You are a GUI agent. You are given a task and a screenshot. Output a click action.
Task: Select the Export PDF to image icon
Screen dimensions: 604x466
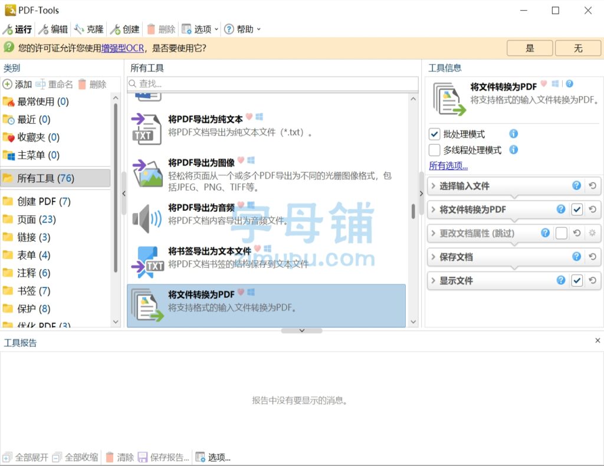146,173
